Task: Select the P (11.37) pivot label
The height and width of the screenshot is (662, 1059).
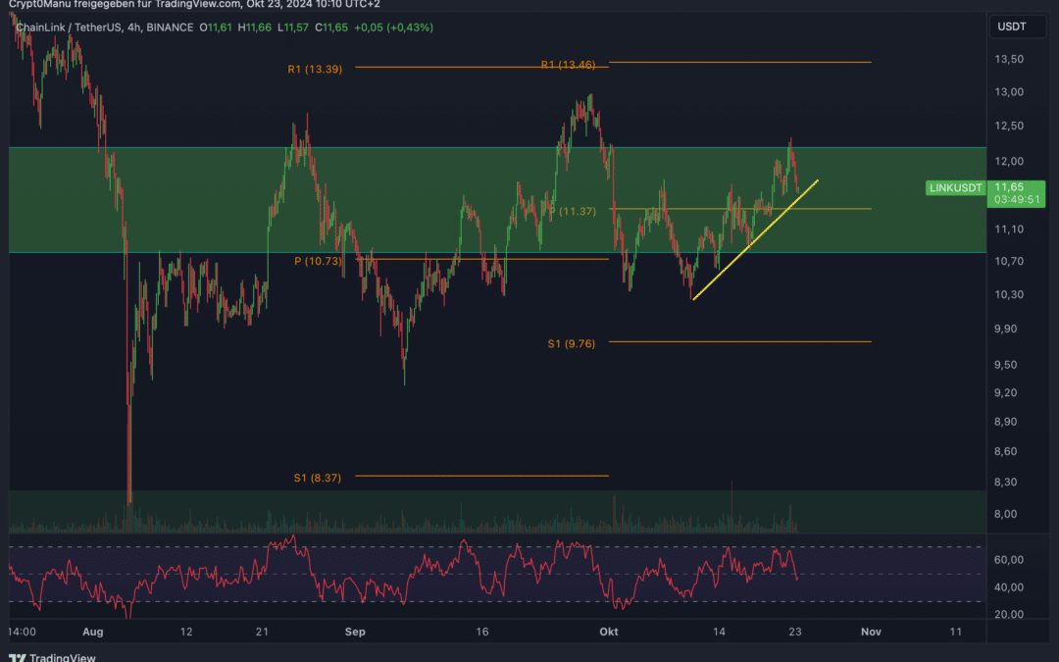Action: pyautogui.click(x=573, y=212)
